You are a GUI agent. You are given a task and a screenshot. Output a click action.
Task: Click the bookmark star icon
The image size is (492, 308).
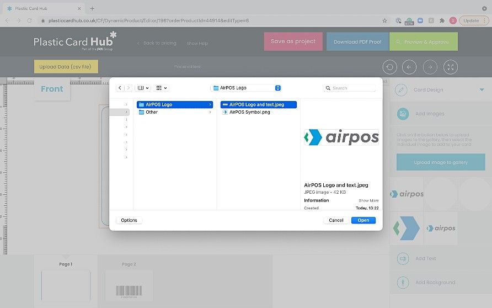tap(384, 20)
